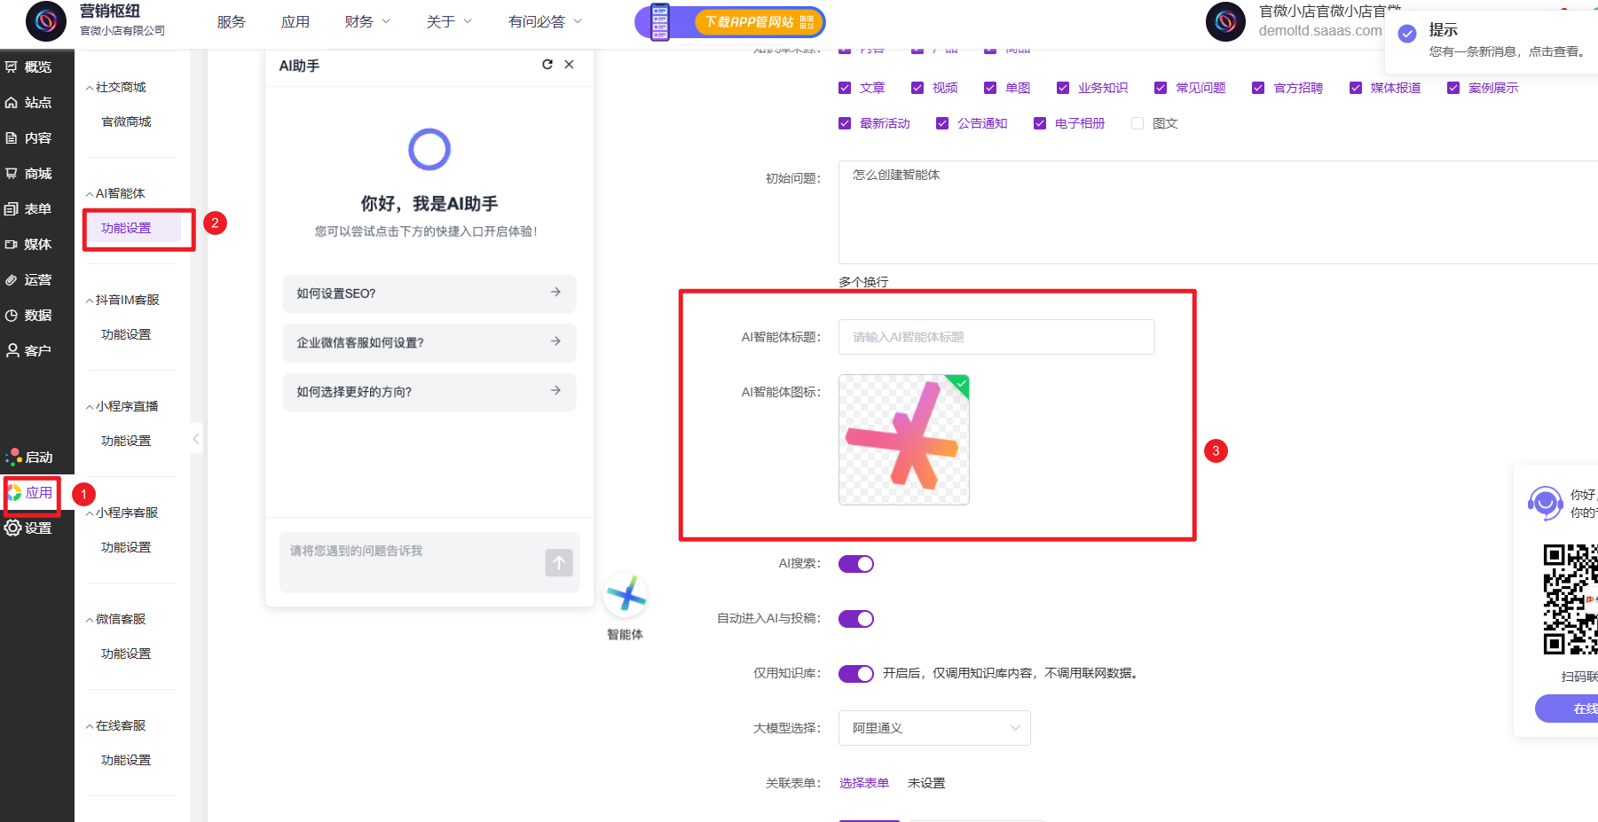1598x822 pixels.
Task: Click the 智能体 floating star icon
Action: pos(626,595)
